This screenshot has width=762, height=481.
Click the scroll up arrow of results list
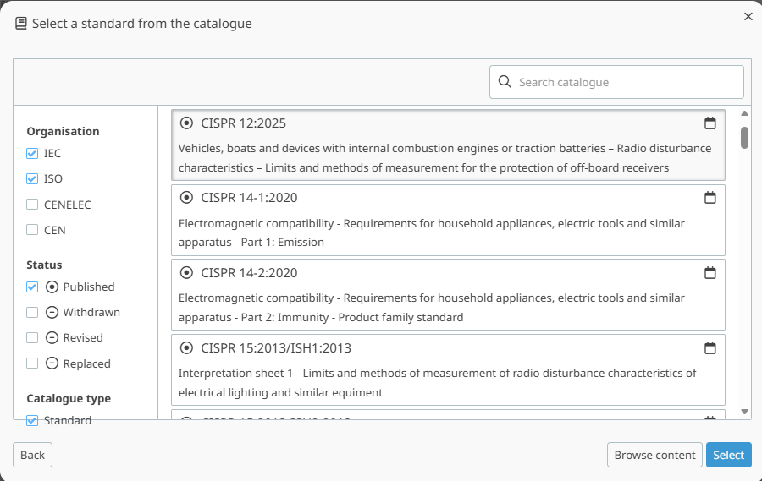744,113
